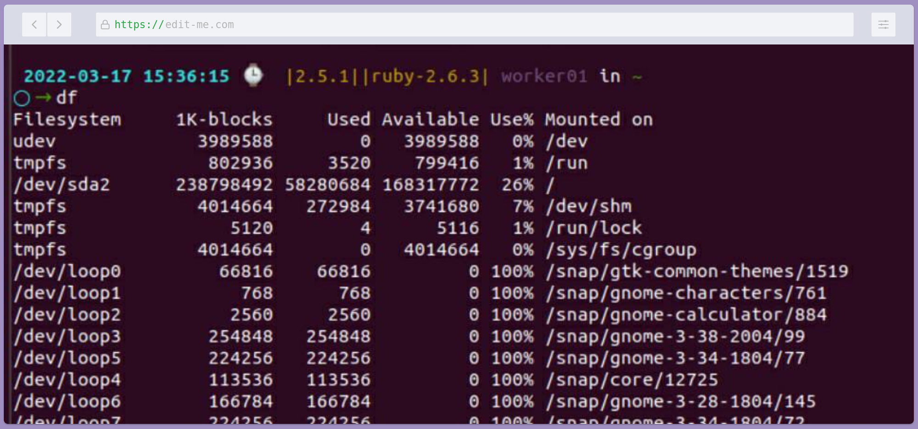This screenshot has height=429, width=918.
Task: Click the /dev/loop1 filesystem entry
Action: pyautogui.click(x=67, y=293)
